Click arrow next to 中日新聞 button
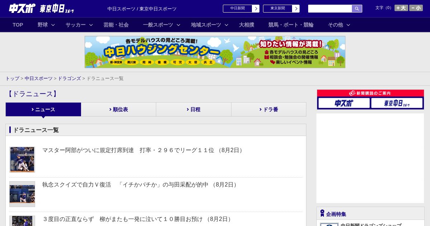The image size is (430, 226). (255, 9)
